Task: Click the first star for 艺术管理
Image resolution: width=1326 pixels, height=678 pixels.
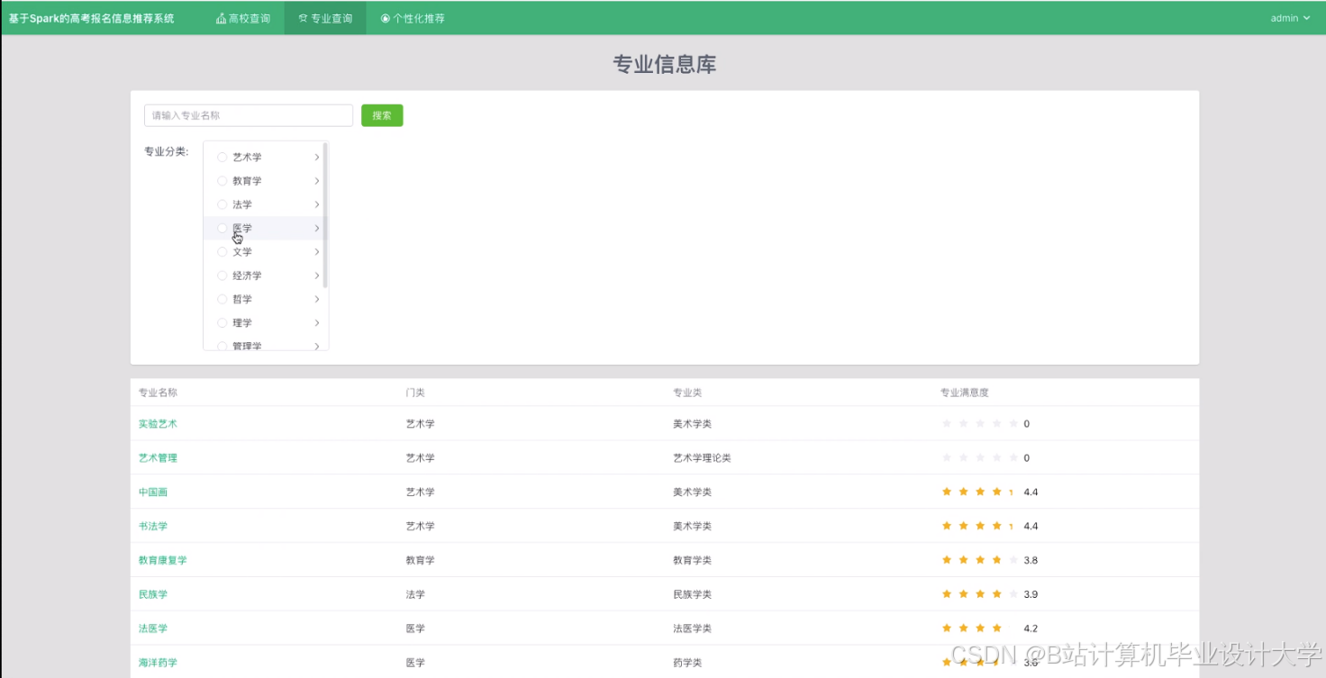Action: [947, 457]
